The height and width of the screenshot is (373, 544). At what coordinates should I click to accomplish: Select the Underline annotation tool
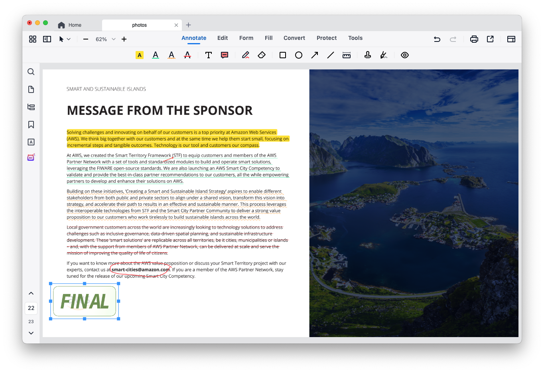coord(156,55)
